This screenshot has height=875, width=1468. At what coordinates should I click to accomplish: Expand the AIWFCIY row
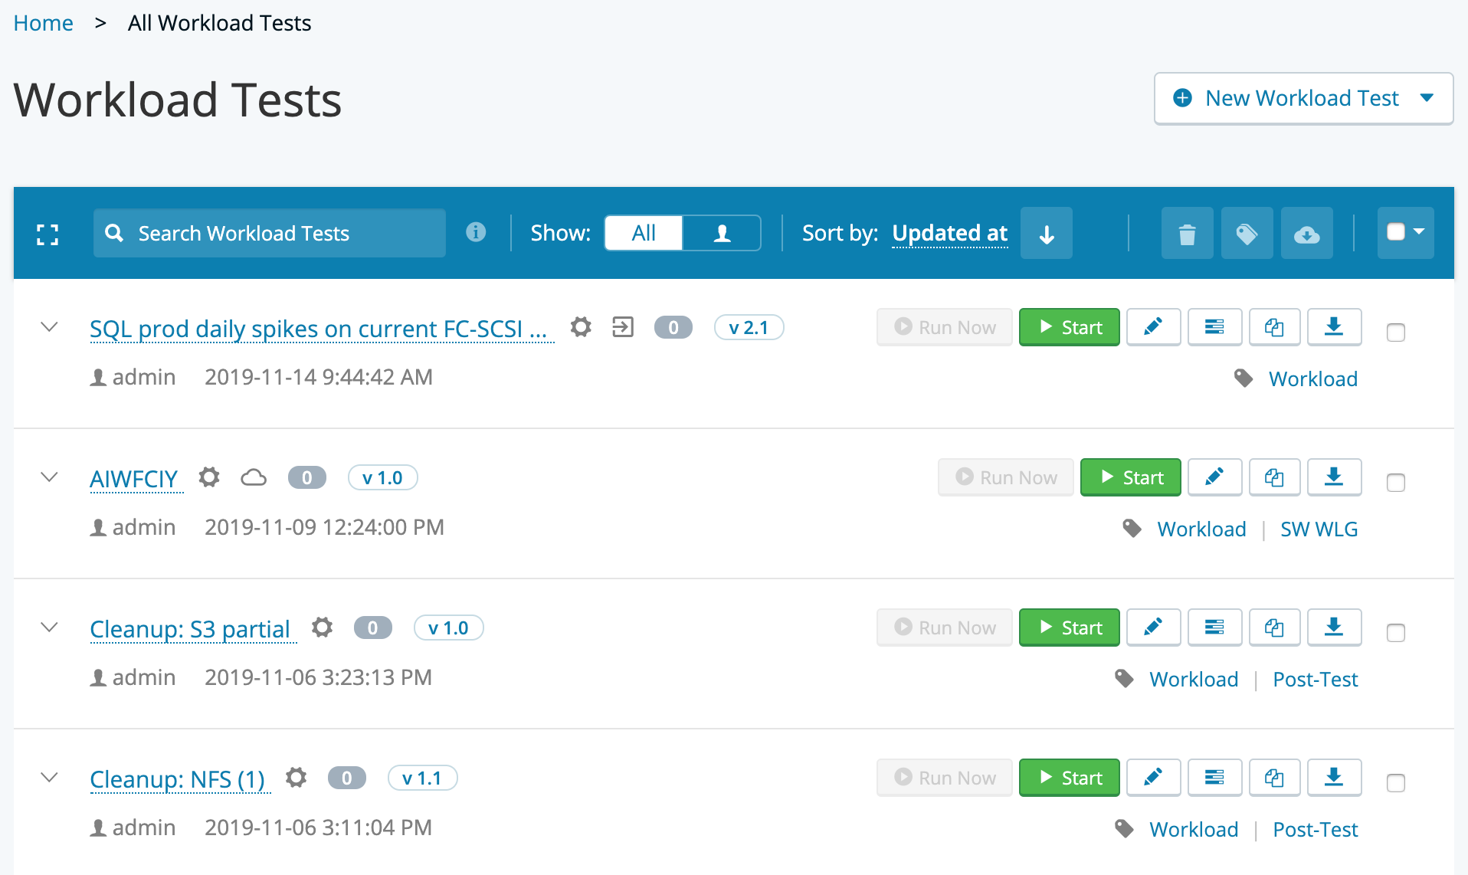(49, 477)
